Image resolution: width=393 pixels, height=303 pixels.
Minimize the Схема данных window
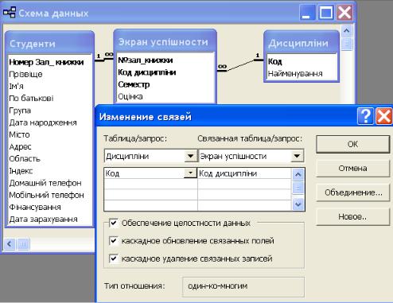pos(307,13)
